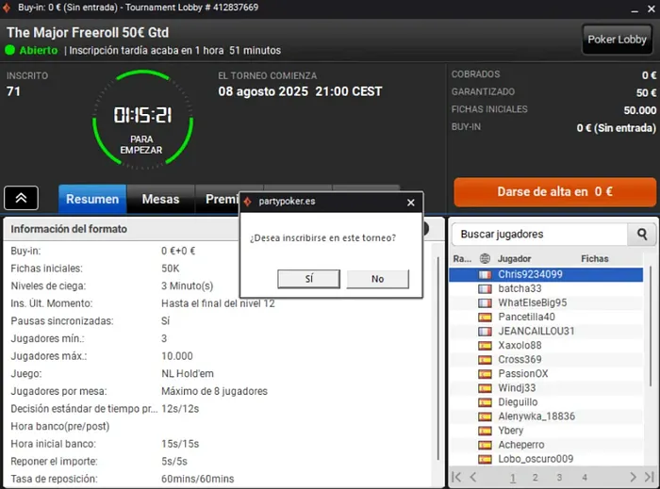660x489 pixels.
Task: Select player Chris9234099
Action: click(546, 274)
